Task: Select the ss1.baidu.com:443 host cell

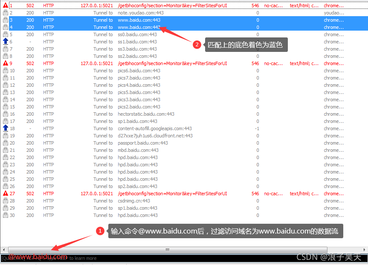Action: [x=137, y=42]
